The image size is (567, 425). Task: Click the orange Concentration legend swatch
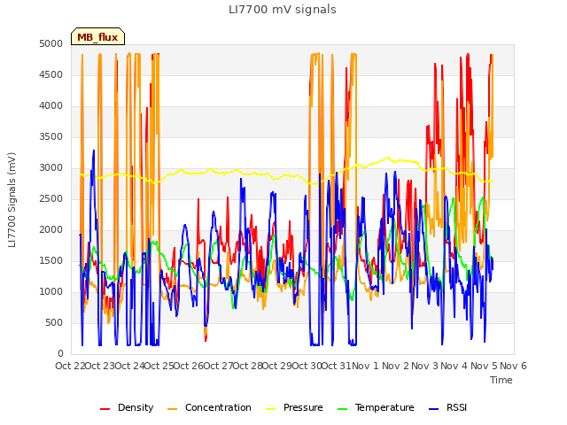point(173,409)
